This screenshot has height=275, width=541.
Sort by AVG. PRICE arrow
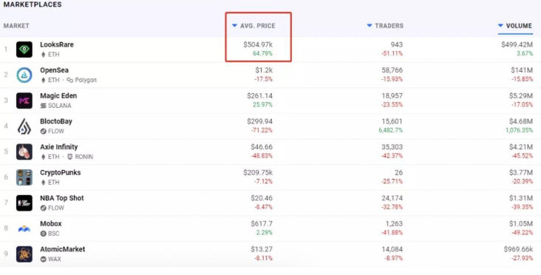234,26
